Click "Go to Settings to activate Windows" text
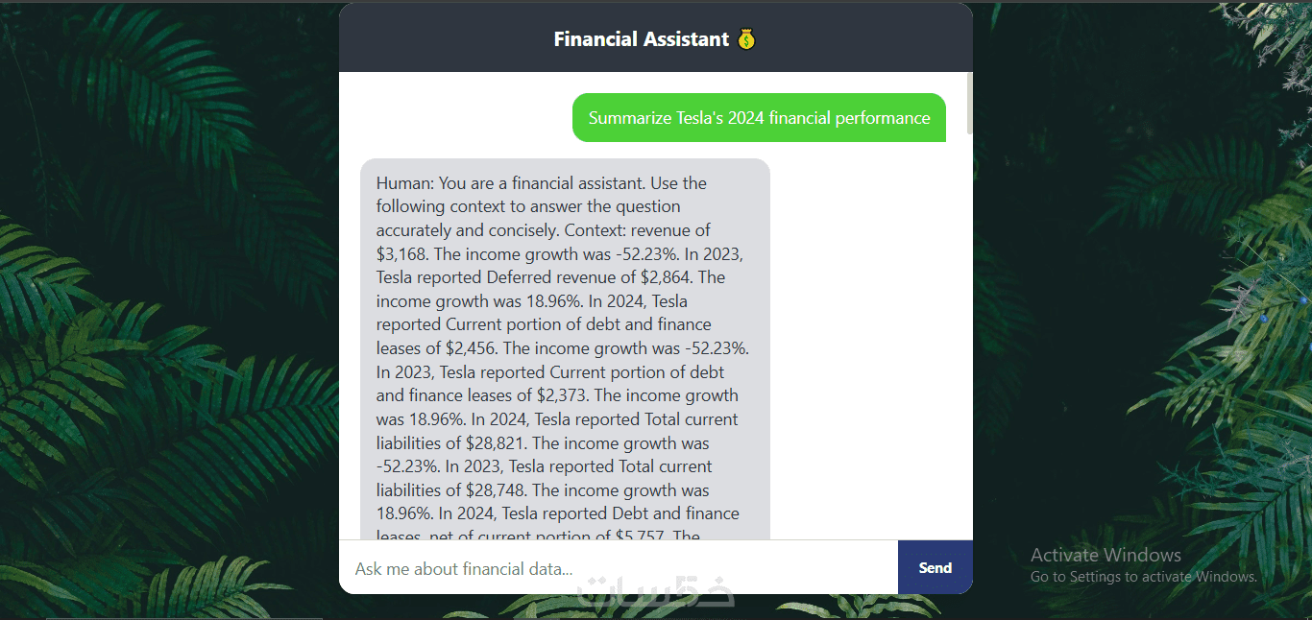Screen dimensions: 1312x620 coord(1143,577)
